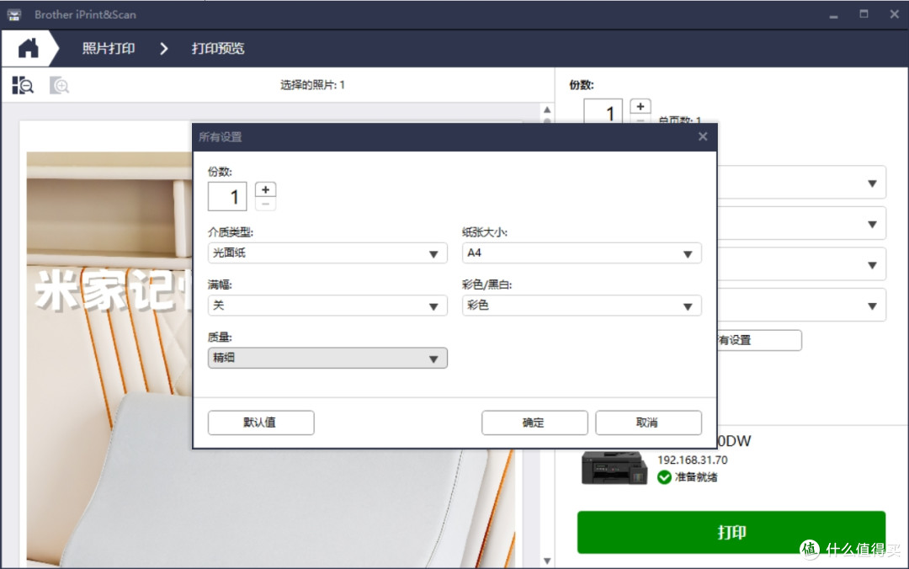Open the 彩色/黑白 dropdown
This screenshot has width=909, height=569.
[x=582, y=306]
